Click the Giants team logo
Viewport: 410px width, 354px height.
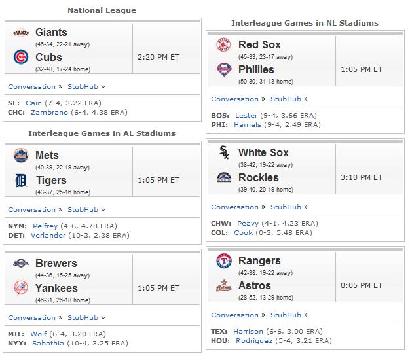pyautogui.click(x=21, y=33)
